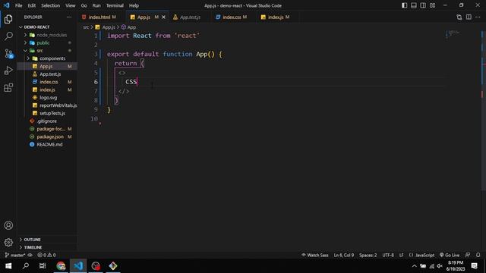Expand the components folder
Image resolution: width=486 pixels, height=273 pixels.
click(x=46, y=58)
